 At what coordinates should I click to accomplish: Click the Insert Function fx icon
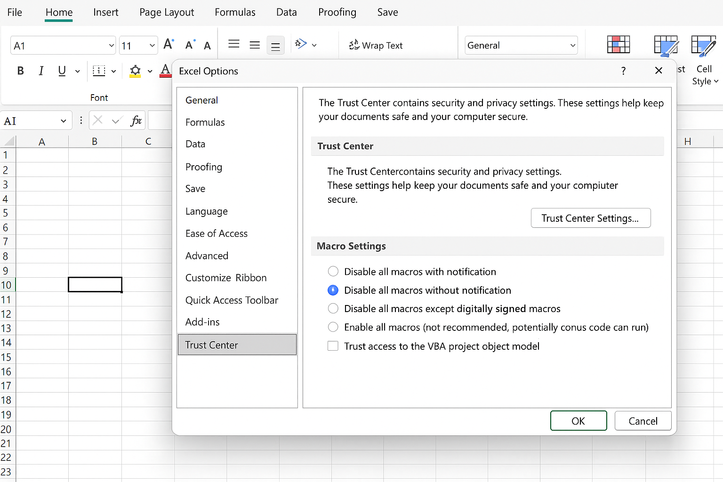[136, 120]
